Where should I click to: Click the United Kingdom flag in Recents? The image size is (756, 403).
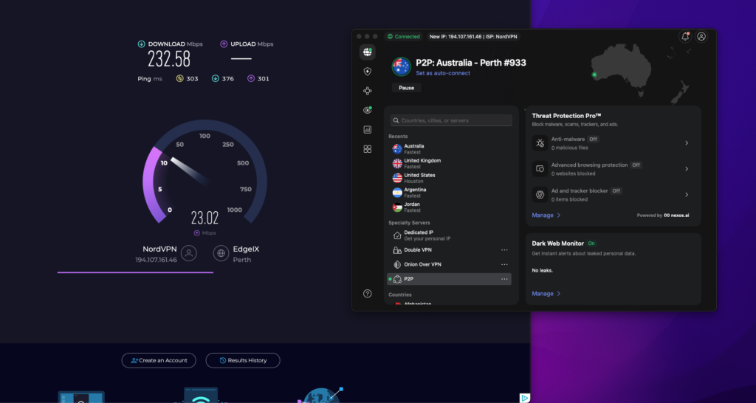pyautogui.click(x=397, y=163)
